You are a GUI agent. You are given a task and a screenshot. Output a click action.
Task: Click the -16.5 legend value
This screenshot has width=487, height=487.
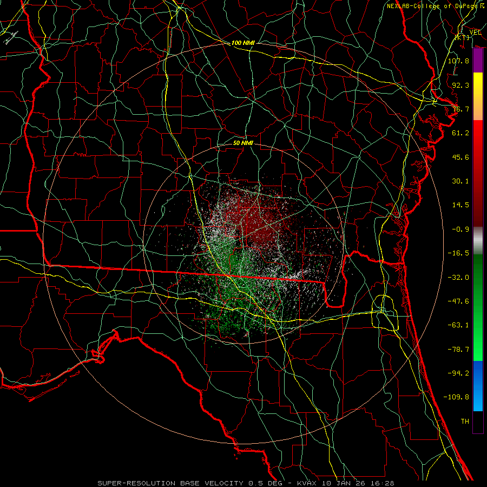(458, 253)
